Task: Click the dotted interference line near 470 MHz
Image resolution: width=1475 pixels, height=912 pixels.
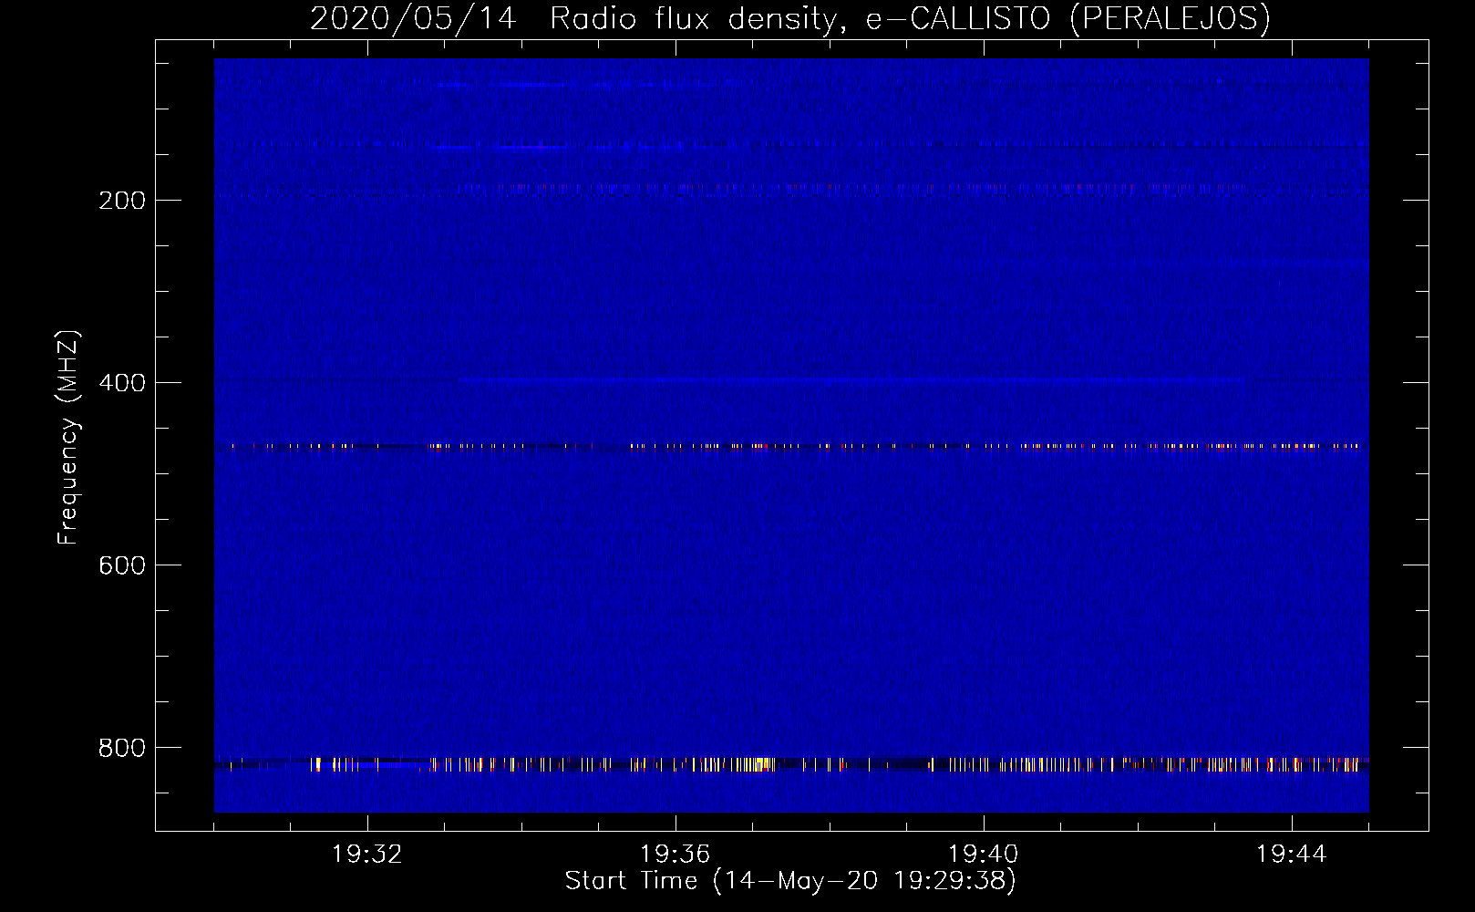Action: click(x=793, y=446)
